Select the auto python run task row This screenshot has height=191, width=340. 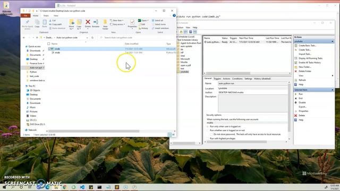pos(247,42)
